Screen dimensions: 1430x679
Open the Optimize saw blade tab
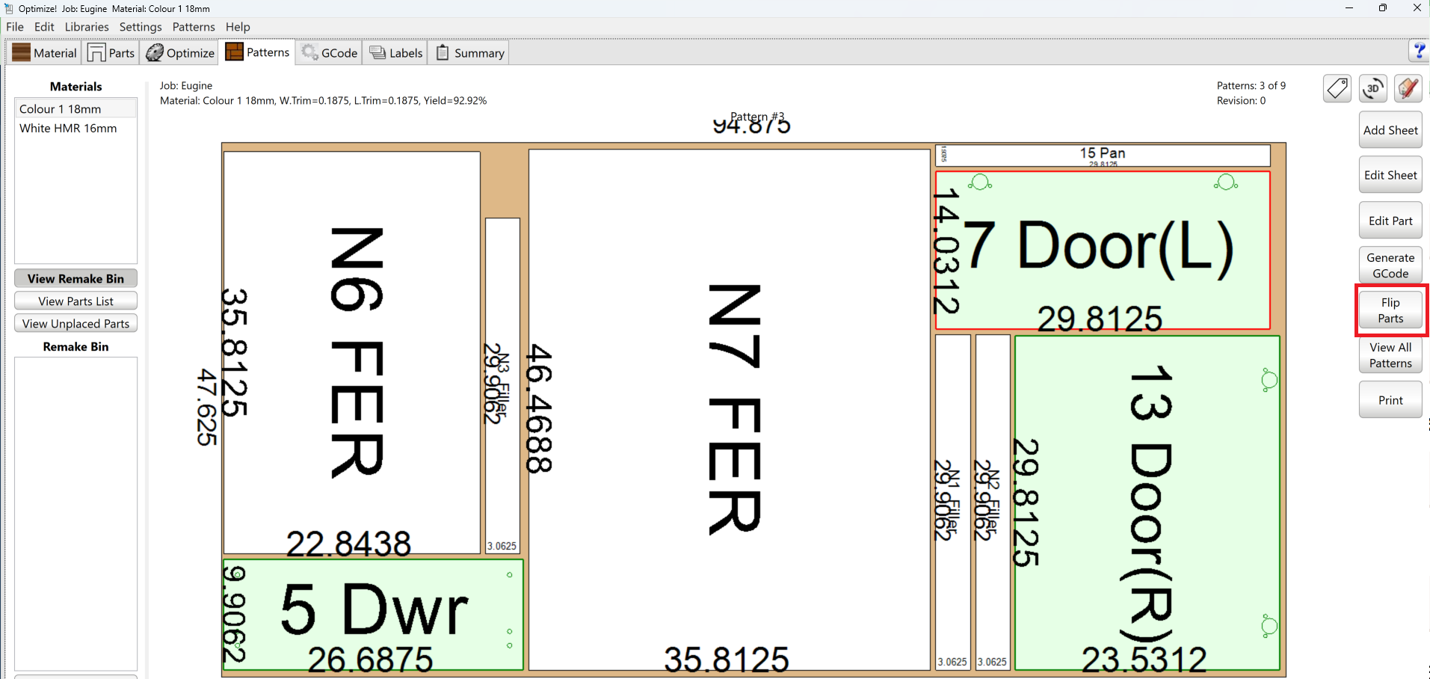pyautogui.click(x=180, y=53)
